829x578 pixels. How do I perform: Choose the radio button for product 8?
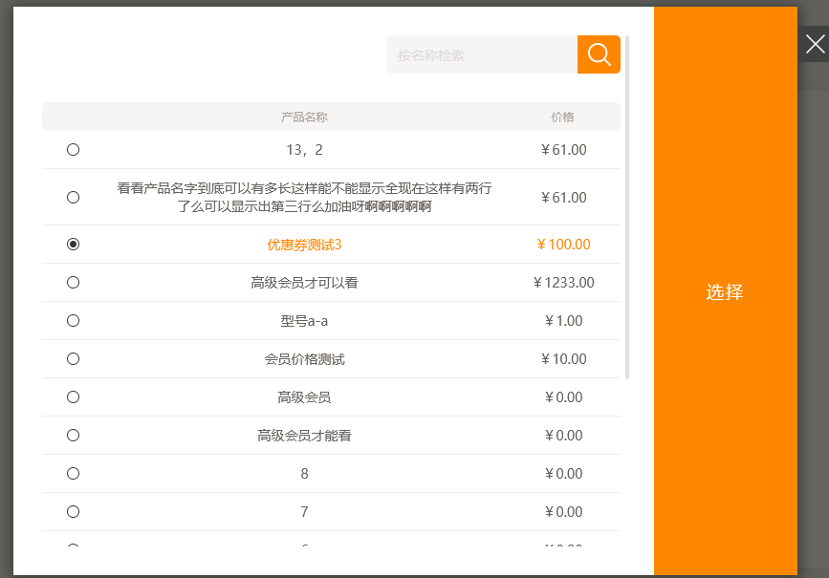pos(74,474)
